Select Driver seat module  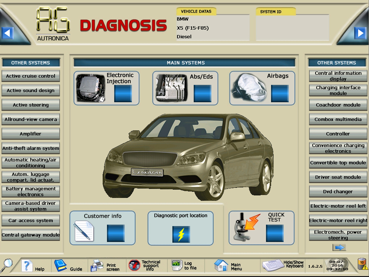pyautogui.click(x=338, y=177)
